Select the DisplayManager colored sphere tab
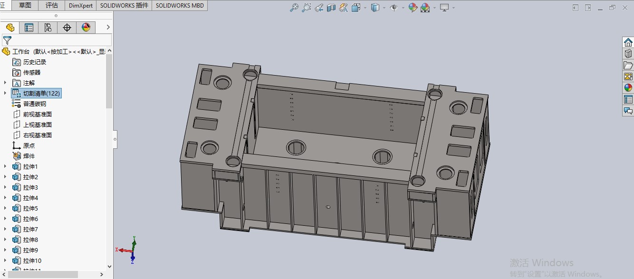 point(86,27)
